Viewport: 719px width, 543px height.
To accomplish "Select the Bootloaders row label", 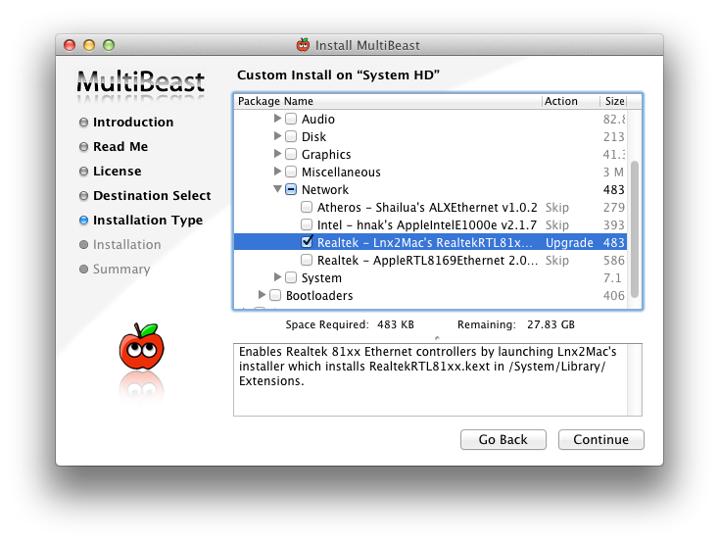I will click(x=319, y=296).
